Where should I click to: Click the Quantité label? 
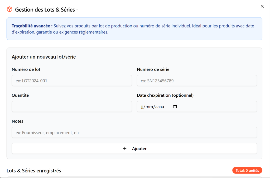20,95
